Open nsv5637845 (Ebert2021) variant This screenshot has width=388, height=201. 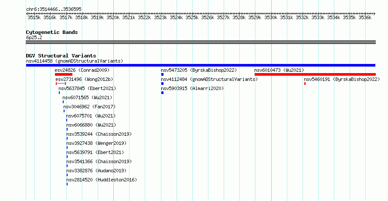[87, 88]
